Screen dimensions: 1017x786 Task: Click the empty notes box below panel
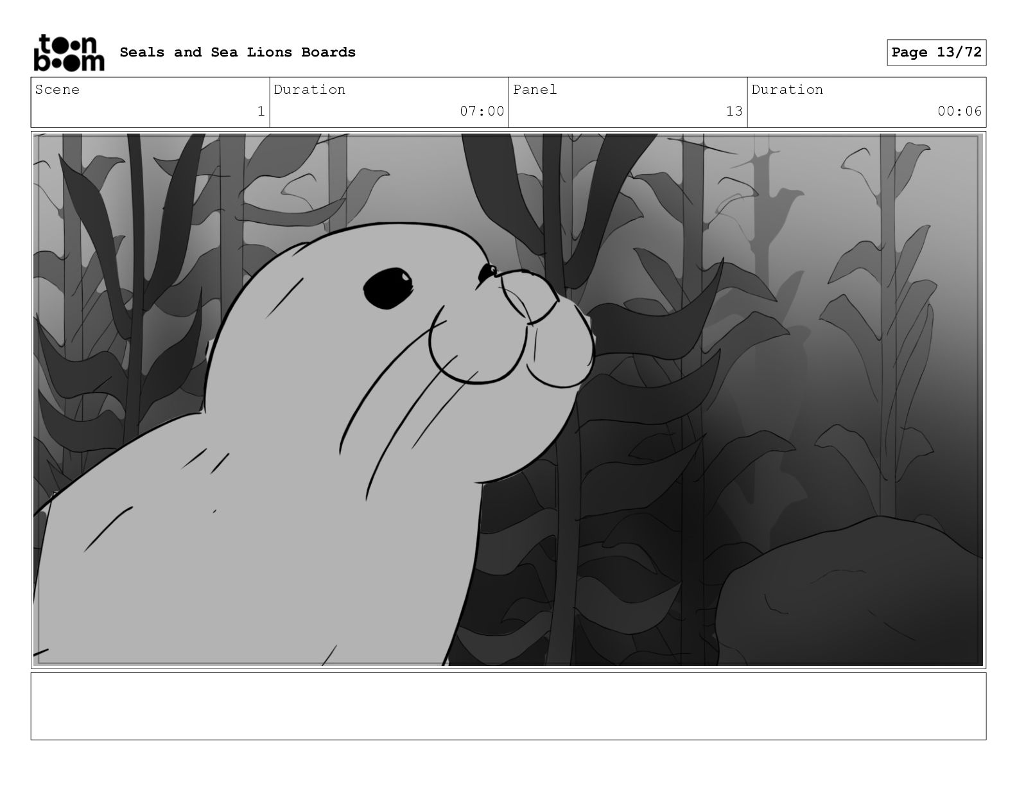coord(509,706)
